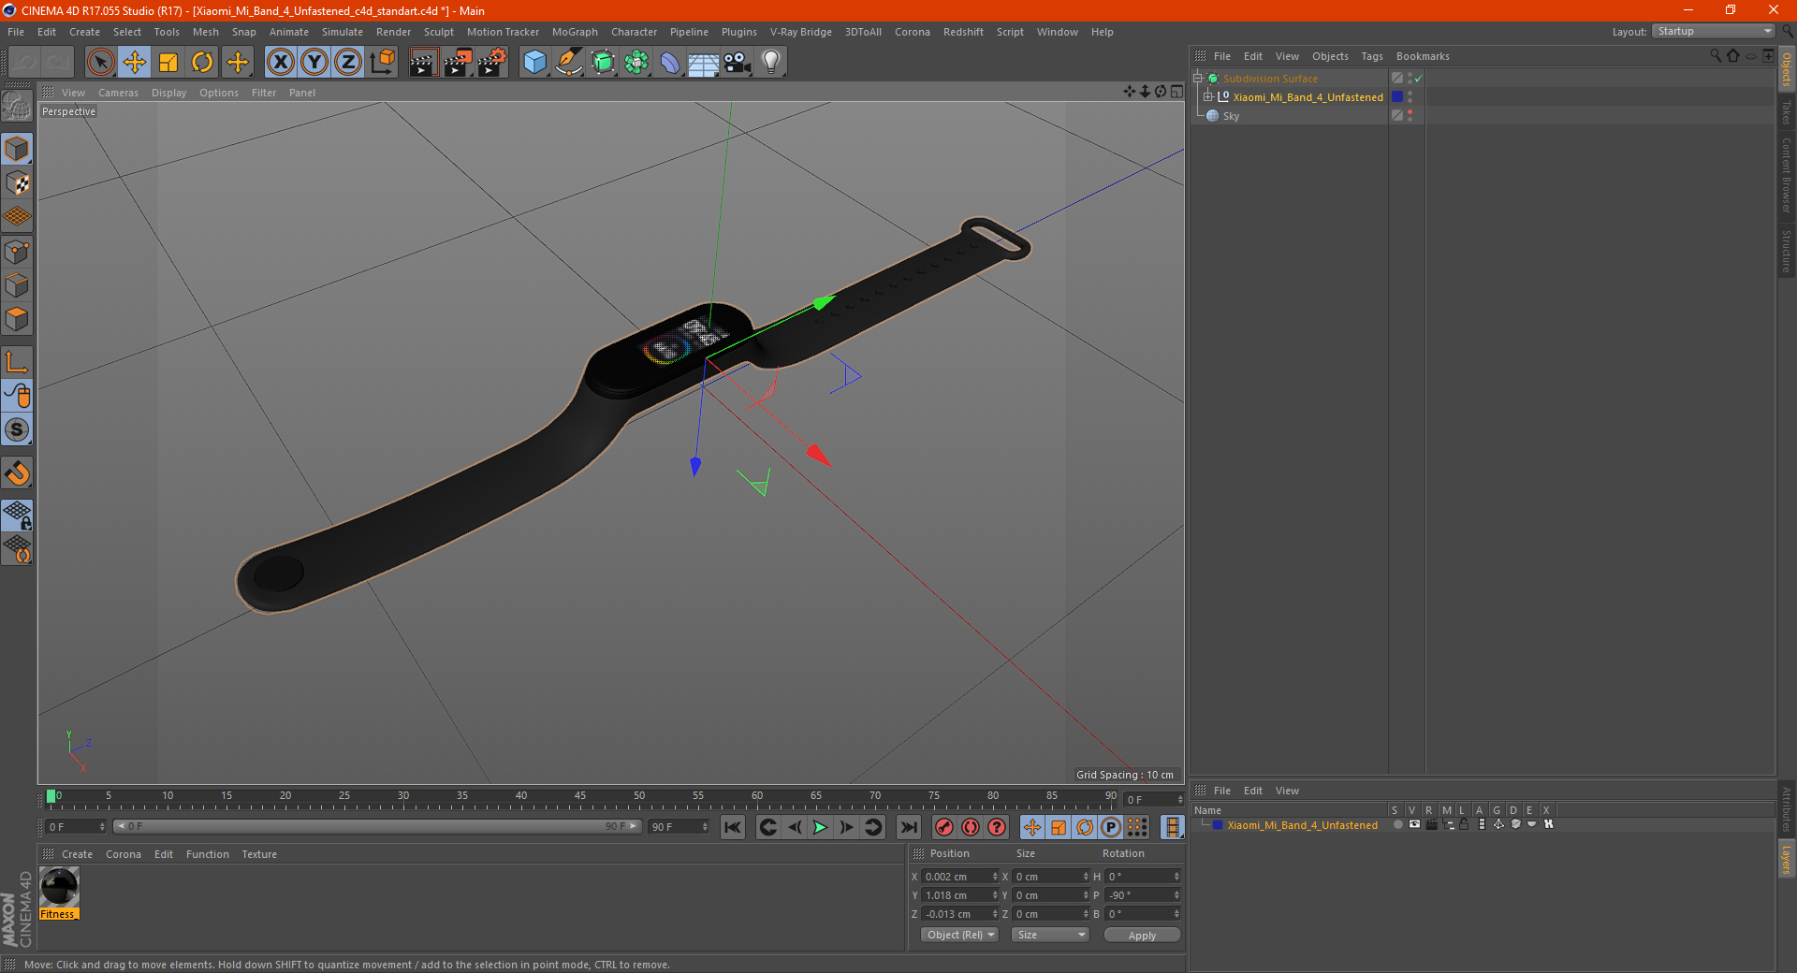Open Render Settings icon
Viewport: 1797px width, 973px height.
click(492, 63)
